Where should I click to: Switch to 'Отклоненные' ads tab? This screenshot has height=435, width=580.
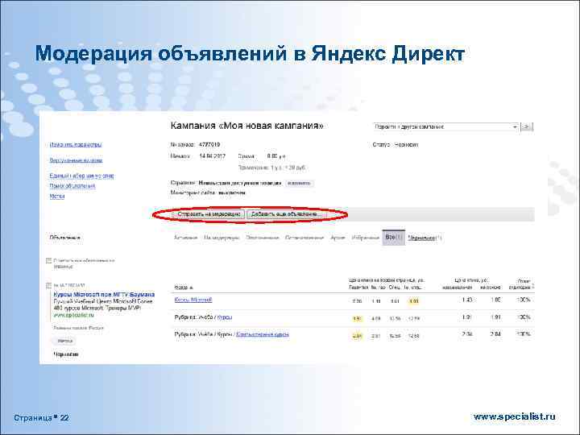(x=263, y=238)
